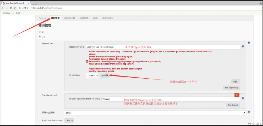263x126 pixels.
Task: Open help icon for Repository URL
Action: coord(243,46)
